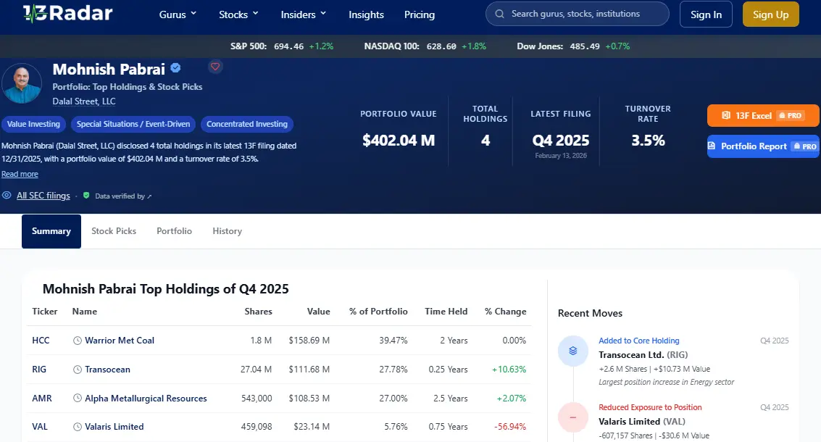Screen dimensions: 821x442
Task: Toggle the heart favorite icon for Pabrai
Action: point(215,67)
